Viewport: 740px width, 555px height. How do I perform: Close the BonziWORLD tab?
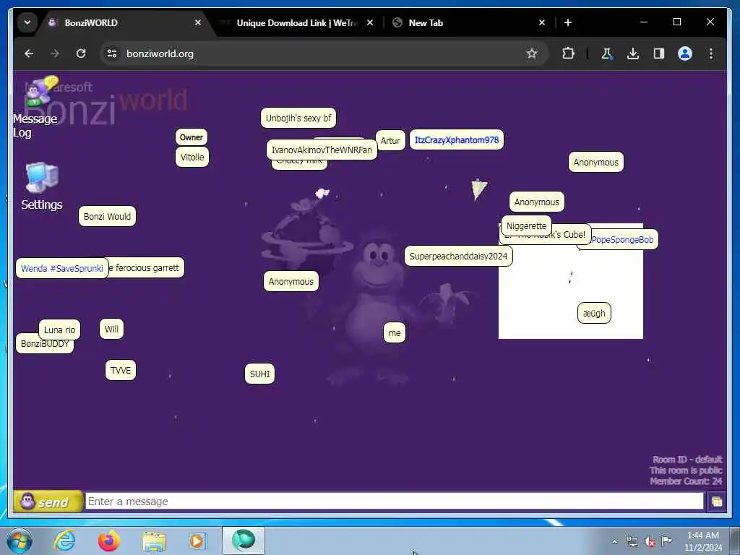pyautogui.click(x=198, y=22)
